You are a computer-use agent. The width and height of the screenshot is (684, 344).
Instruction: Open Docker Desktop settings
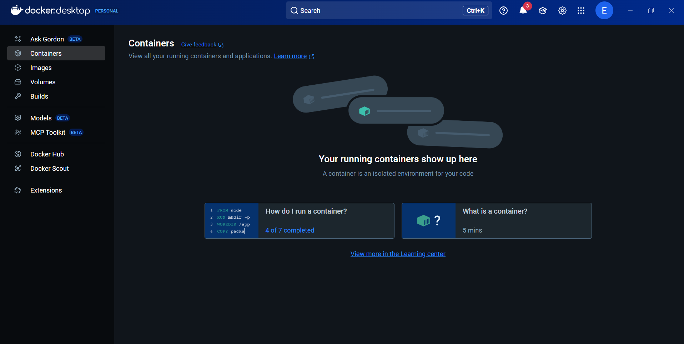pyautogui.click(x=562, y=10)
